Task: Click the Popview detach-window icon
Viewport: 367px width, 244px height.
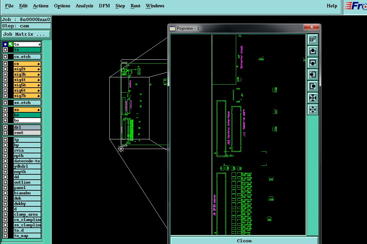Action: 313,40
